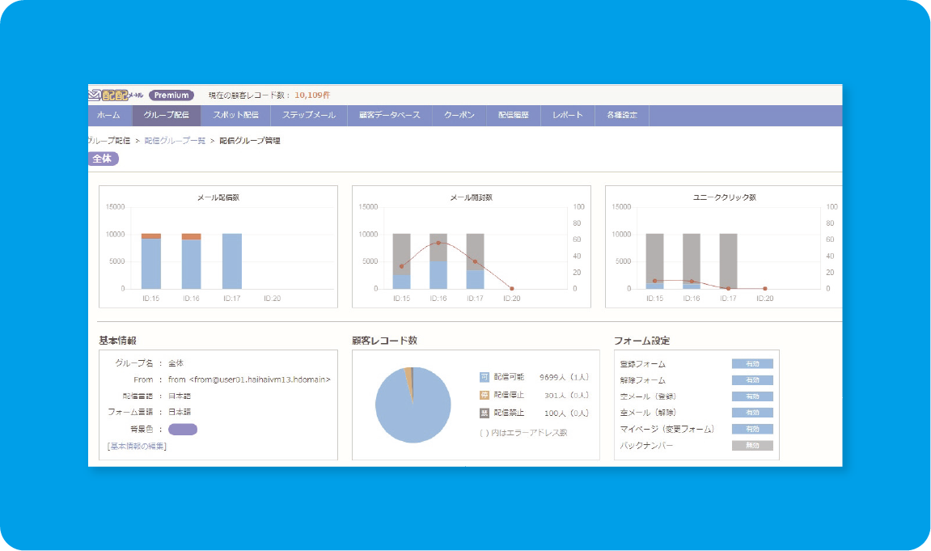The width and height of the screenshot is (931, 551).
Task: Switch to the スポット配信 tab
Action: [x=235, y=115]
